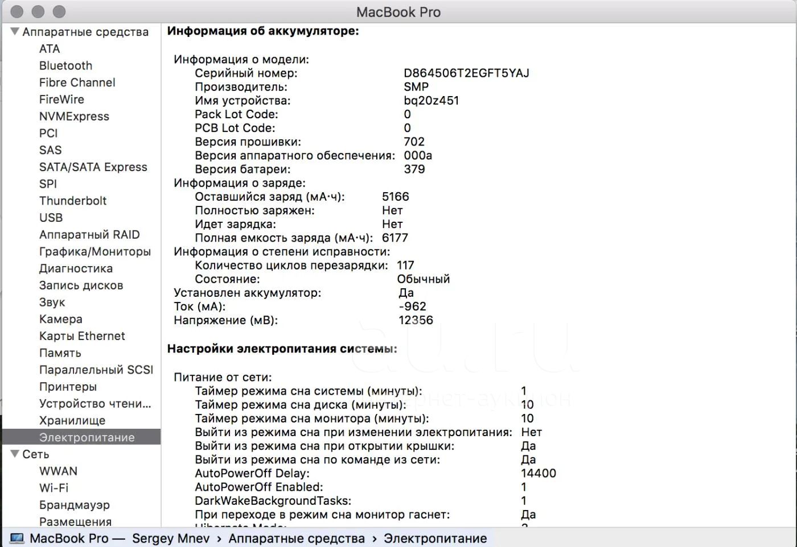797x547 pixels.
Task: Open WWAN network entry
Action: (x=58, y=471)
